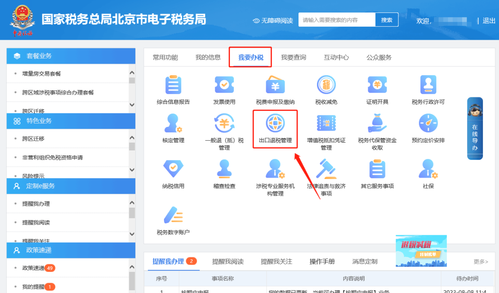Select the 税收减免 icon
Image resolution: width=499 pixels, height=293 pixels.
tap(326, 85)
